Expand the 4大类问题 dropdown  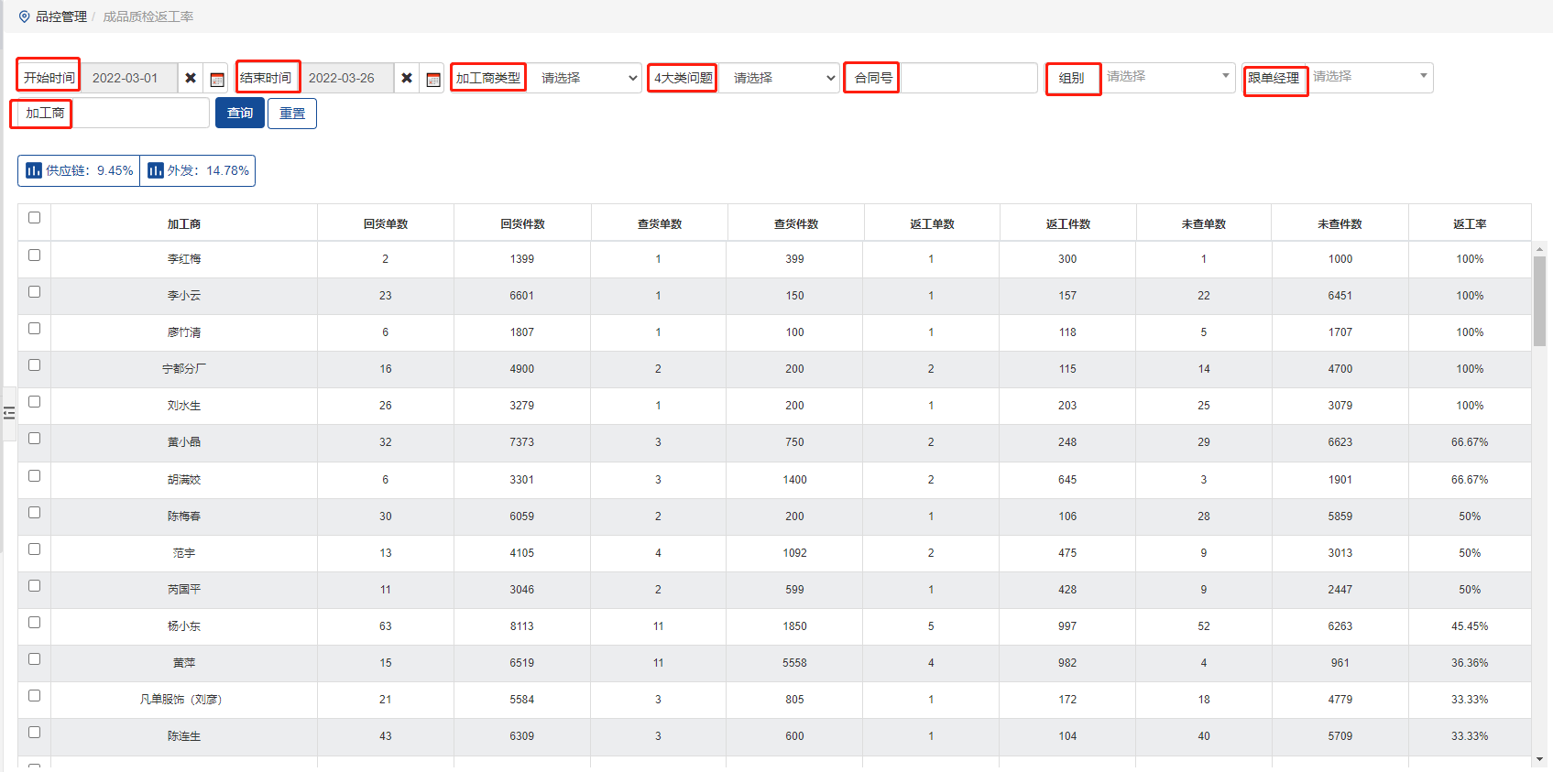(782, 78)
